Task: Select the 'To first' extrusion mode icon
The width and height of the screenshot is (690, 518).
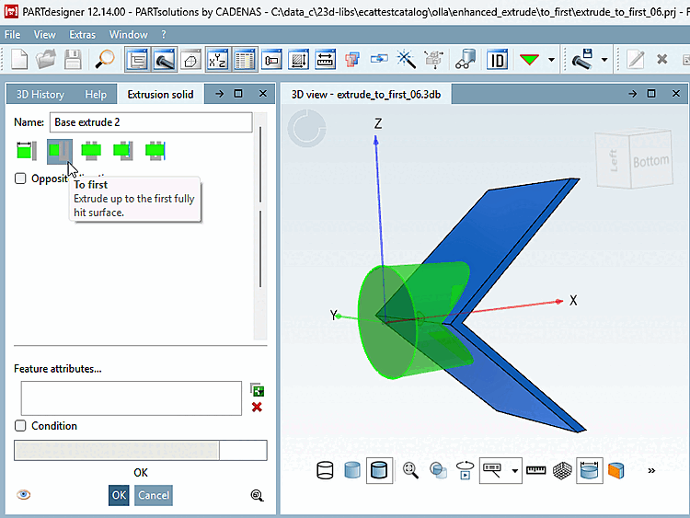Action: click(60, 151)
